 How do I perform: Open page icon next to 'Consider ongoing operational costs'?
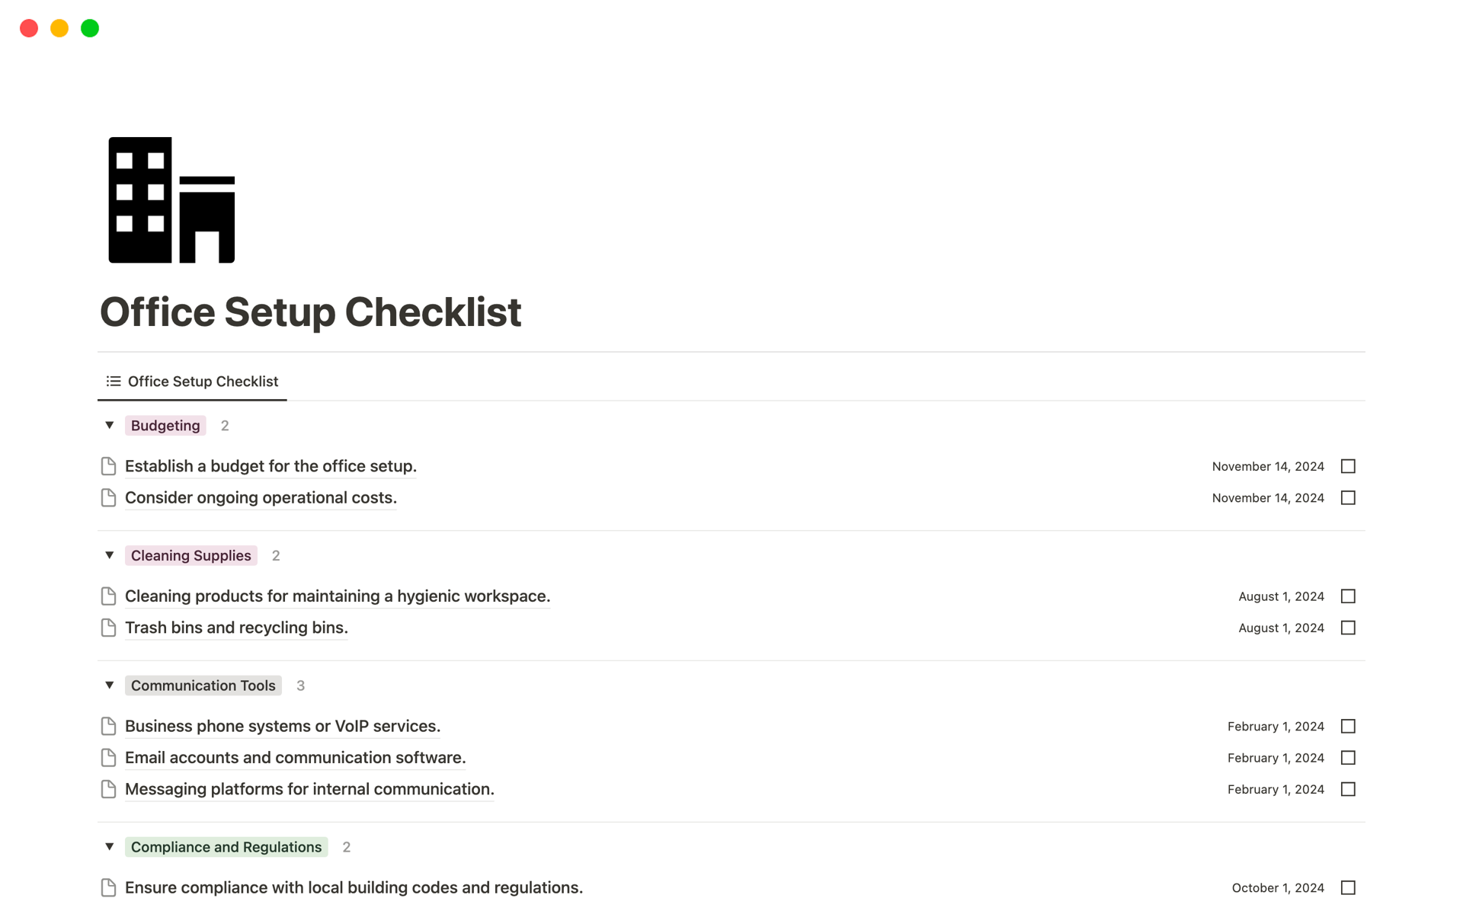tap(107, 497)
